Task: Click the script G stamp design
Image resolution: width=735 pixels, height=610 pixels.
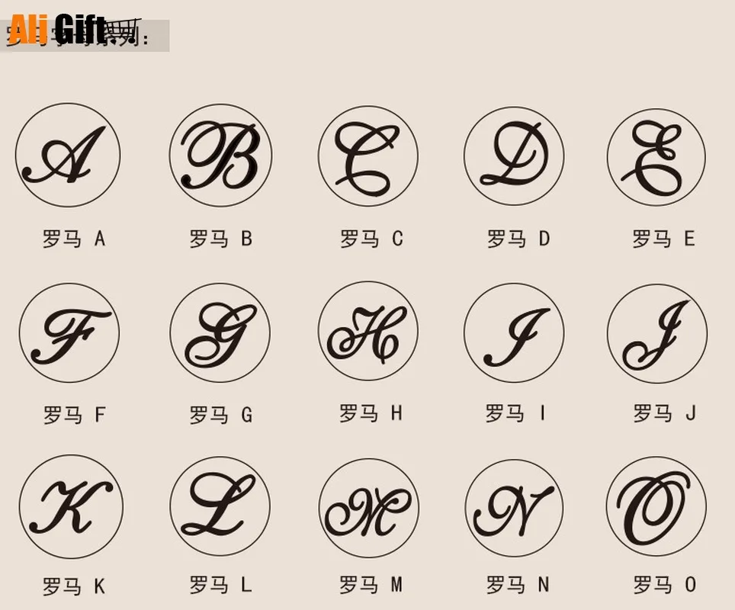Action: [x=220, y=332]
